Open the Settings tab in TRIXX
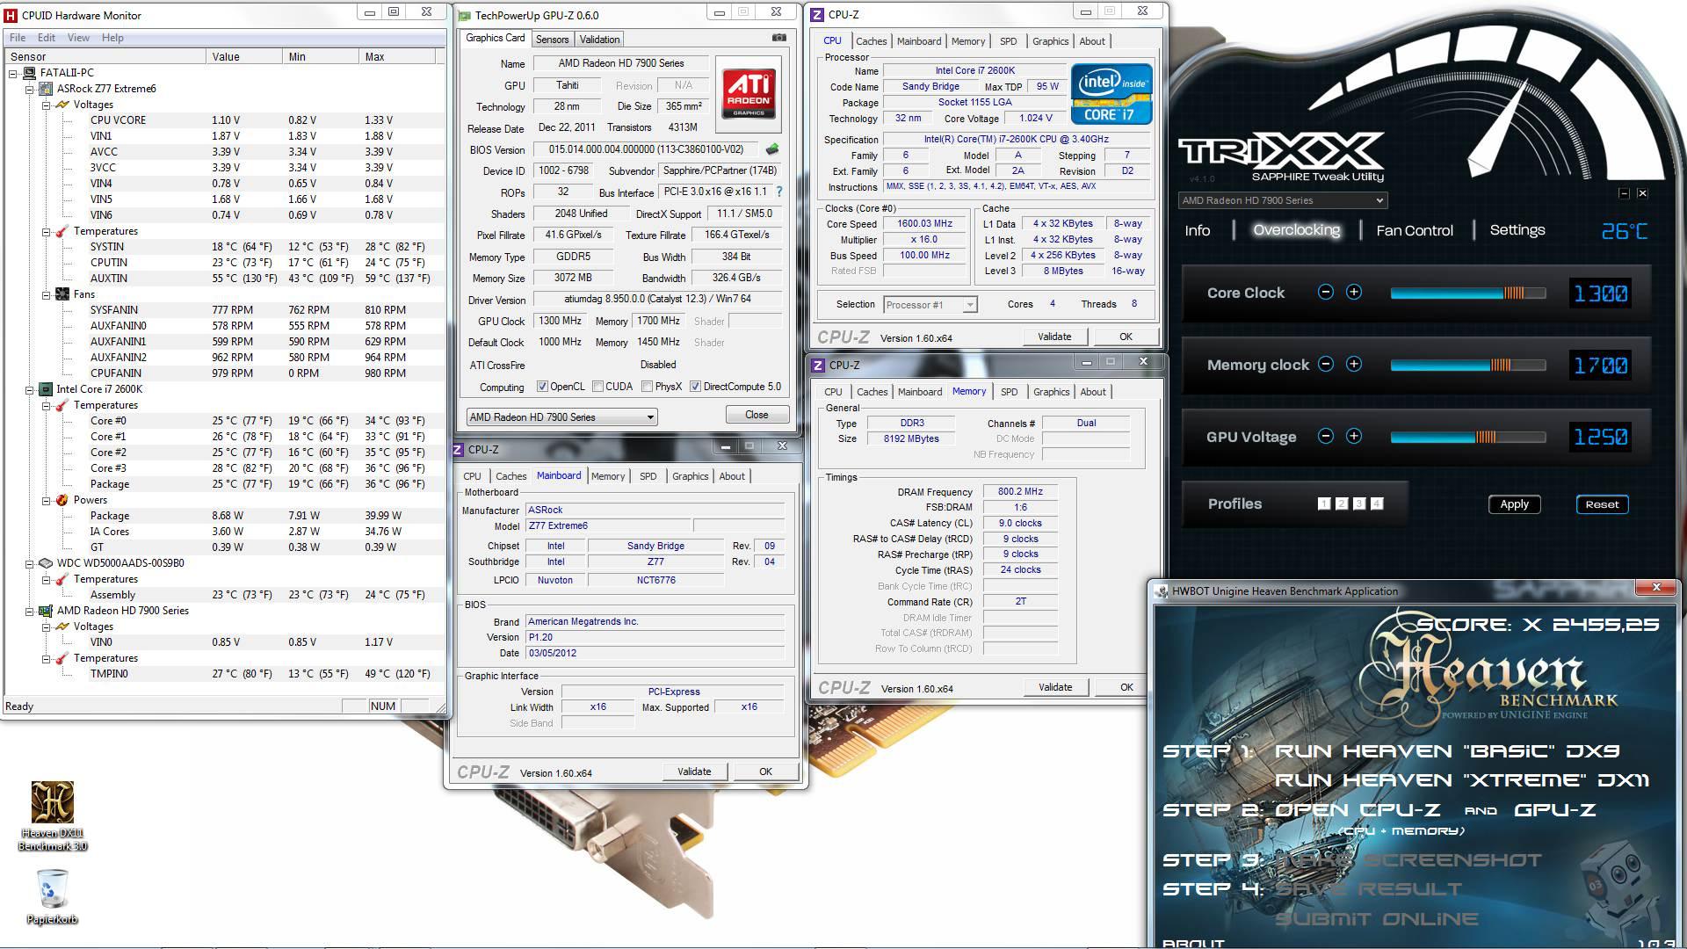 point(1517,229)
